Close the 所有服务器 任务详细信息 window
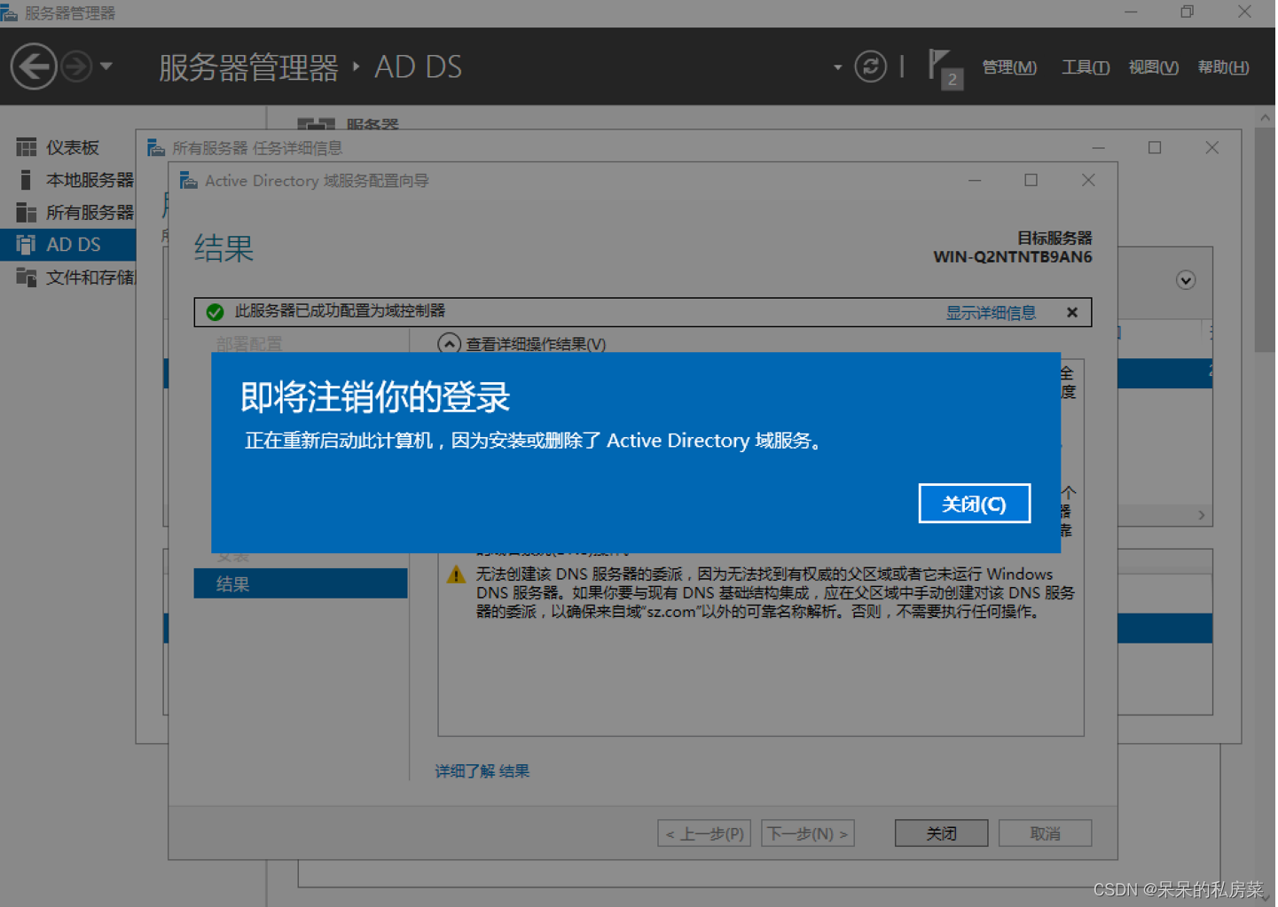The width and height of the screenshot is (1278, 907). (1212, 147)
